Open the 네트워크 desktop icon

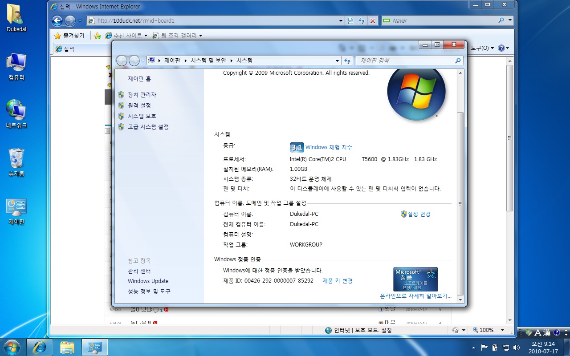16,114
